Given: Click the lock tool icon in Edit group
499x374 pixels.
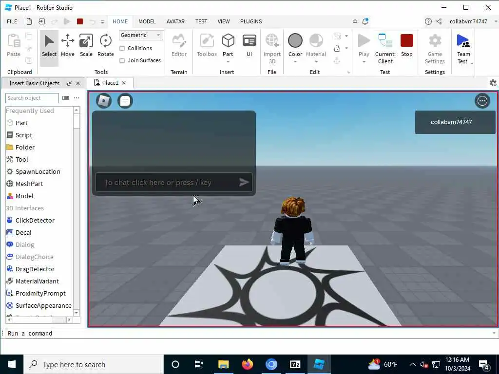Looking at the screenshot, I should 337,48.
